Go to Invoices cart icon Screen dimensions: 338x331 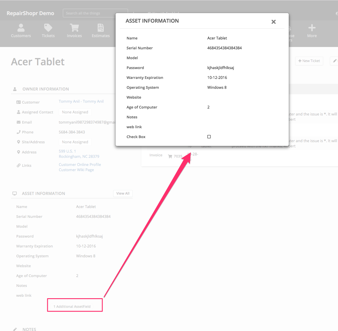(74, 28)
